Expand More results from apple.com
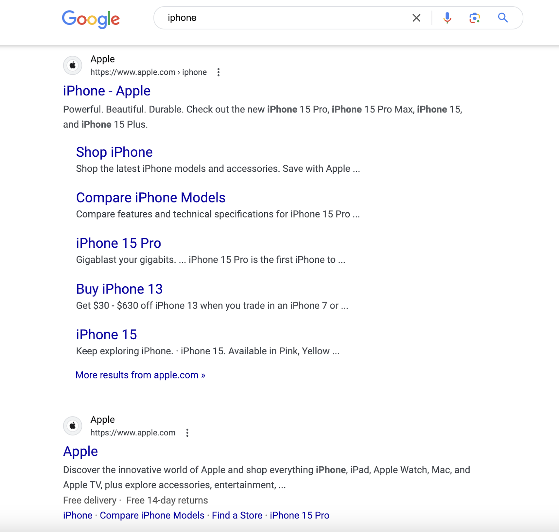Image resolution: width=559 pixels, height=532 pixels. (140, 375)
